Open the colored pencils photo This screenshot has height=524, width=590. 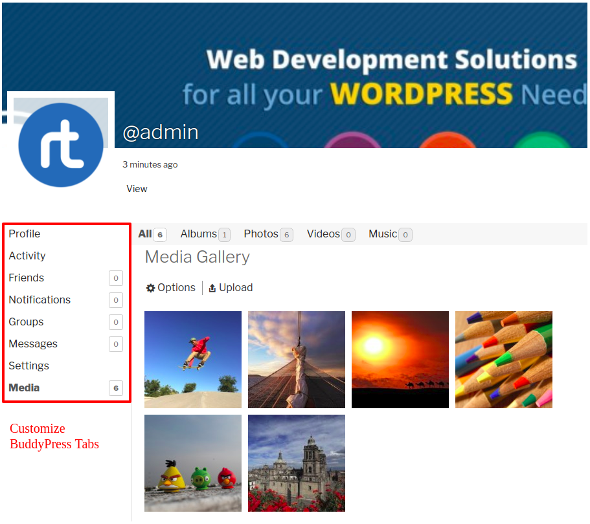click(x=504, y=360)
